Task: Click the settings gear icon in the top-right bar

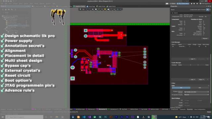Action: point(194,4)
